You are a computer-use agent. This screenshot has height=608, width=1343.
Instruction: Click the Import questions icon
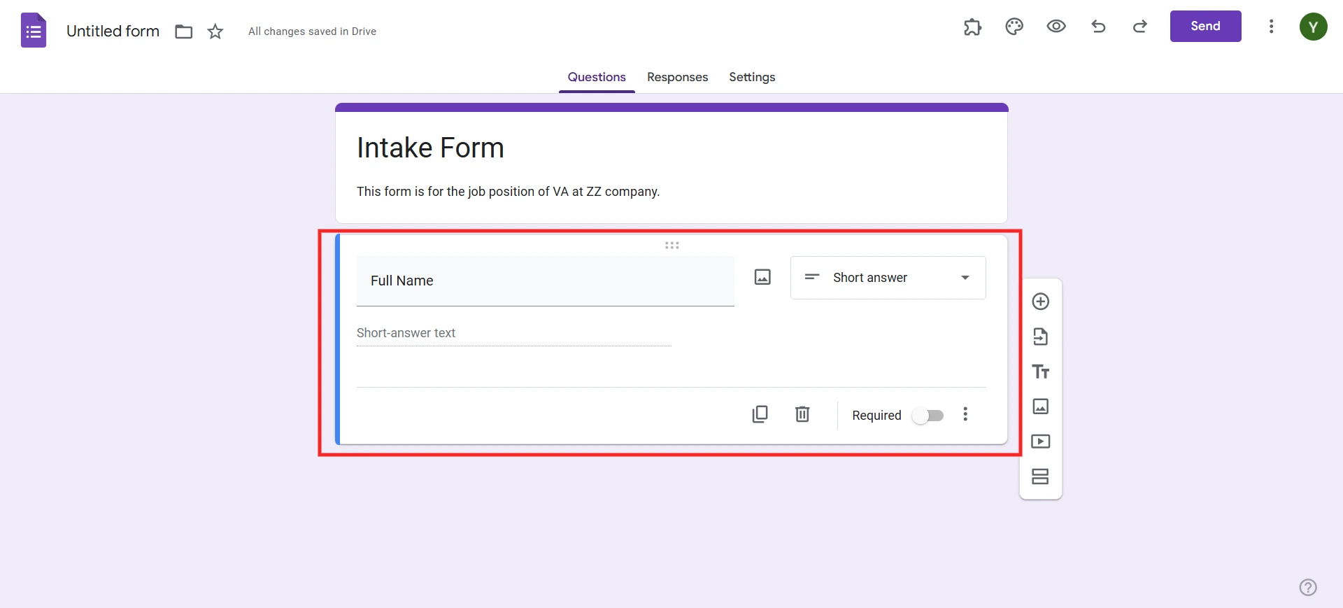pos(1040,337)
